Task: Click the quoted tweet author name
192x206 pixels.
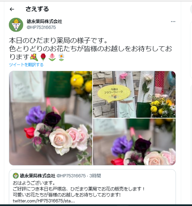Action: 37,176
